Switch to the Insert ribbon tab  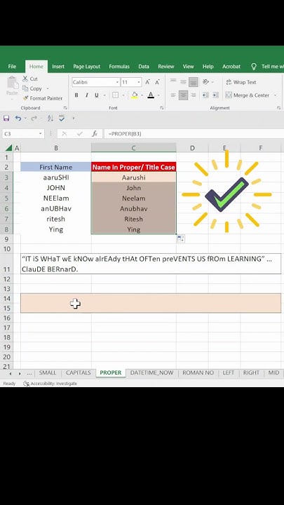coord(58,67)
